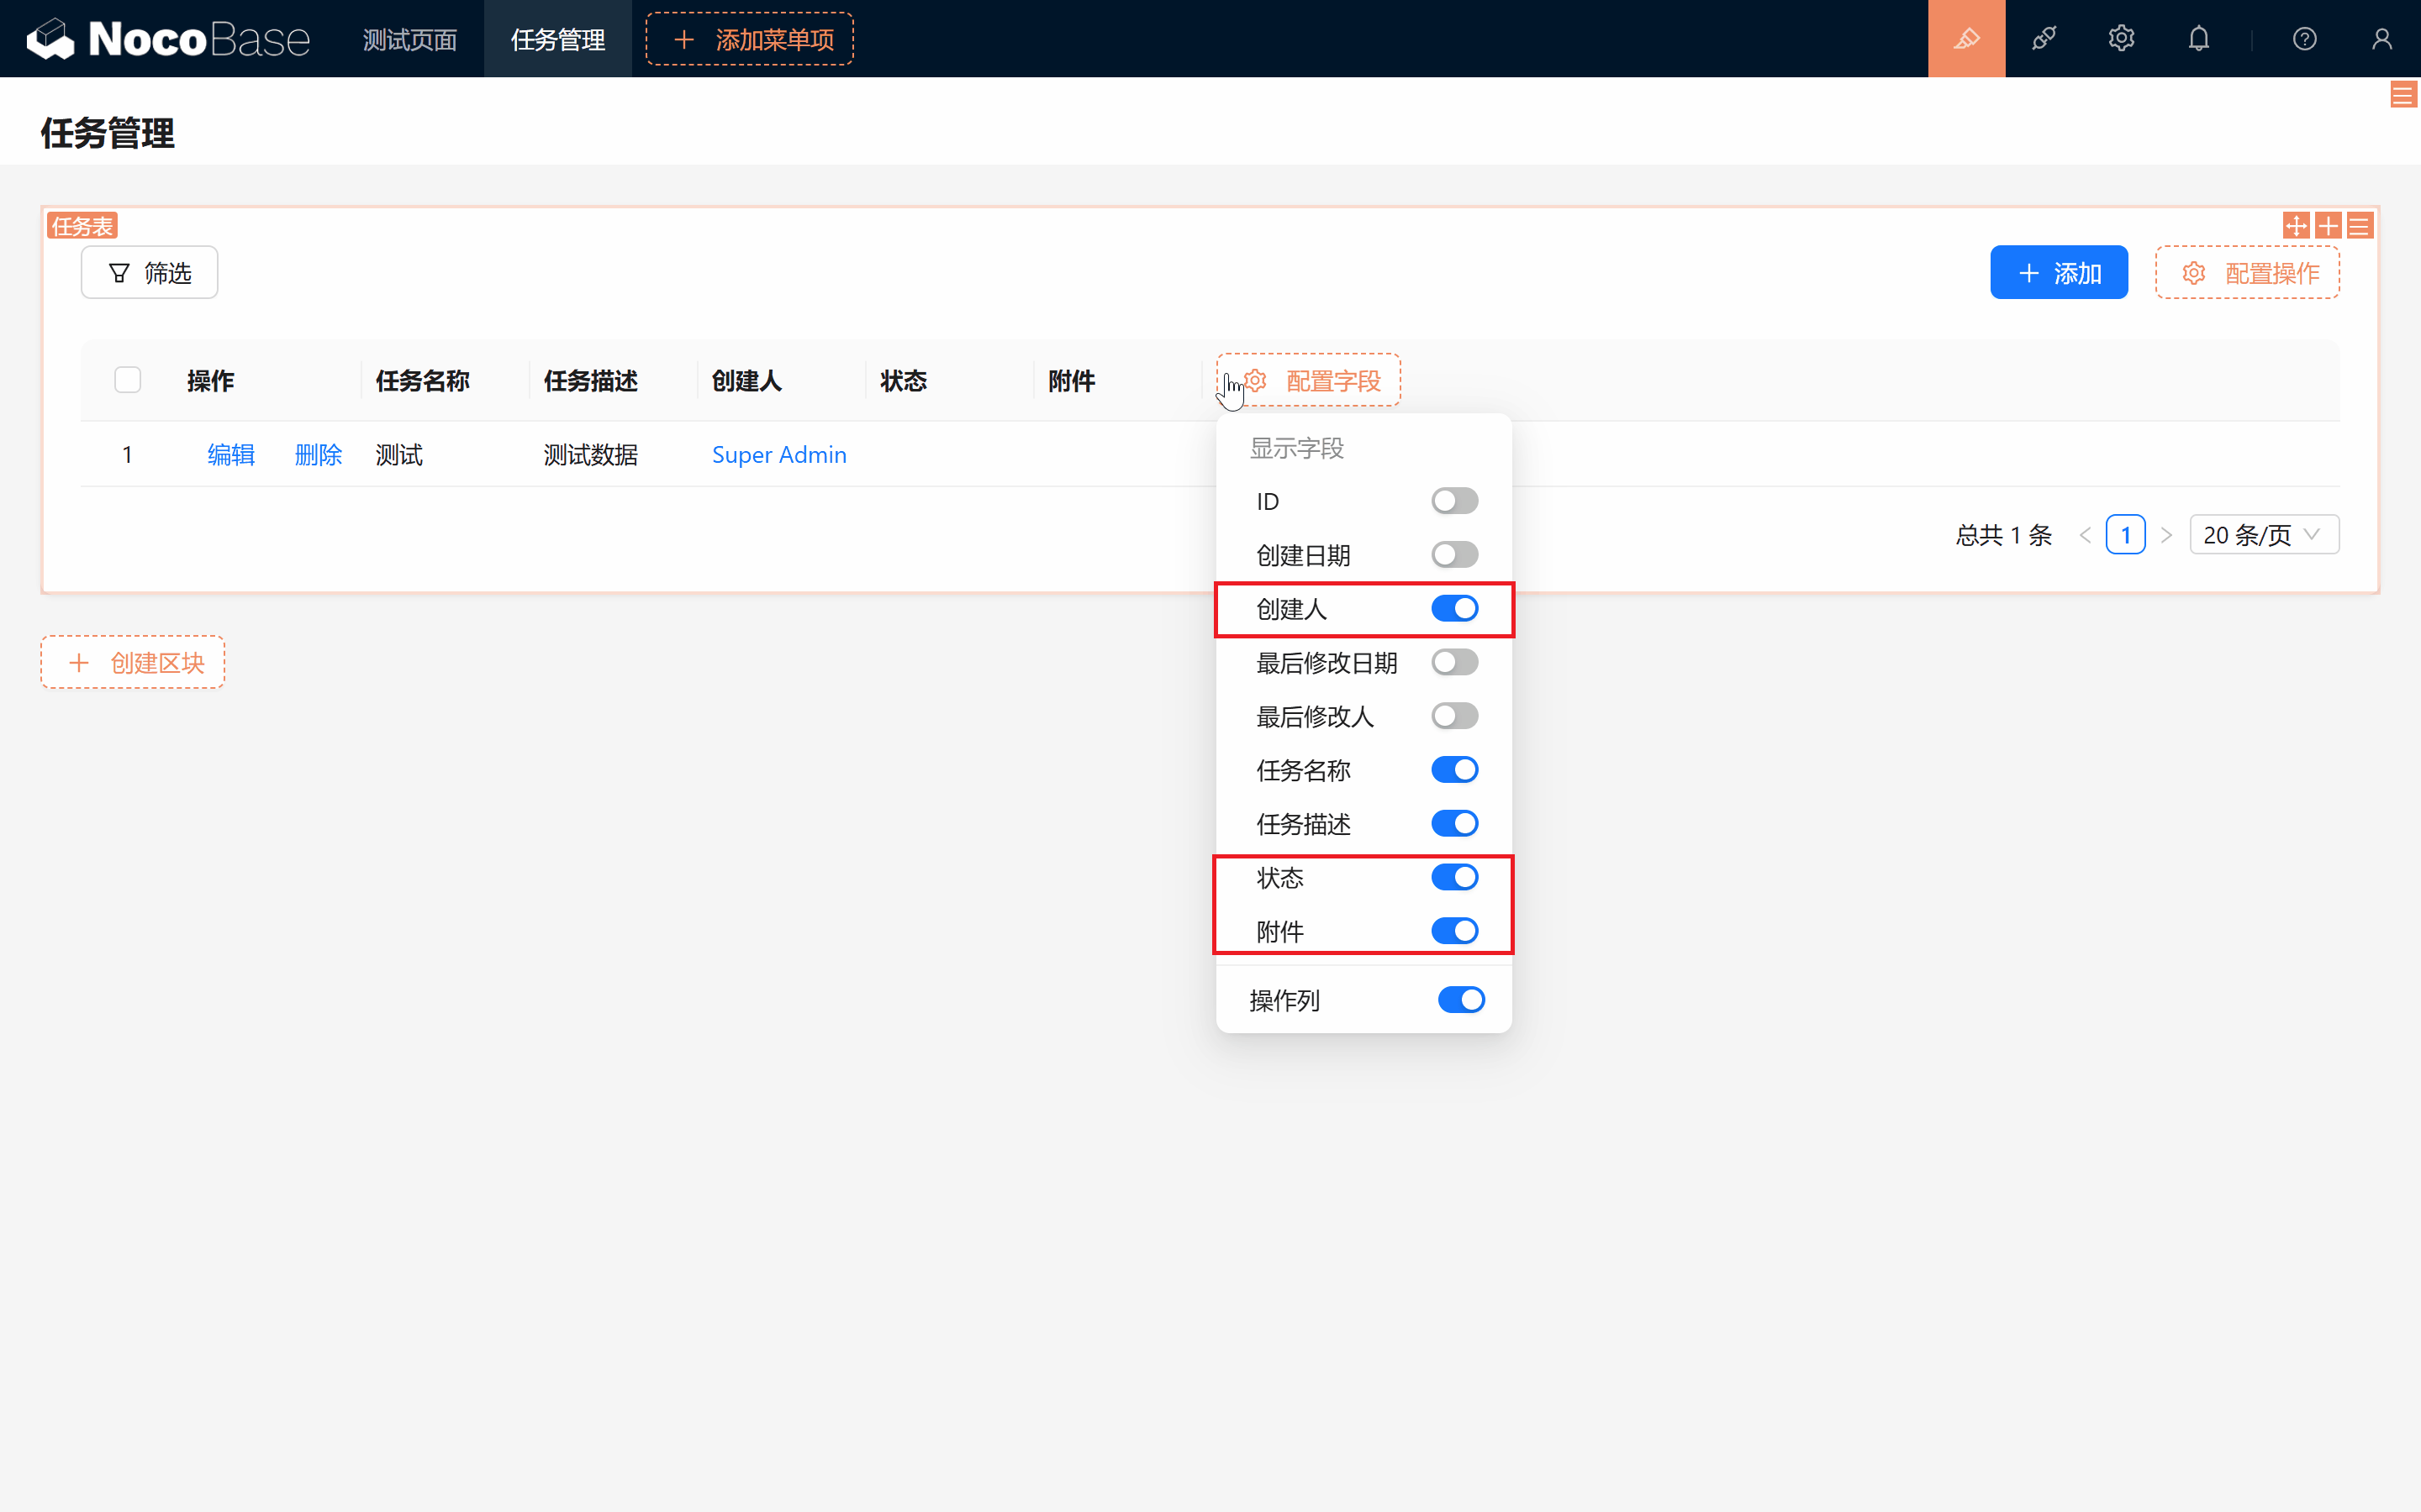Click 创建人 column header

tap(747, 381)
